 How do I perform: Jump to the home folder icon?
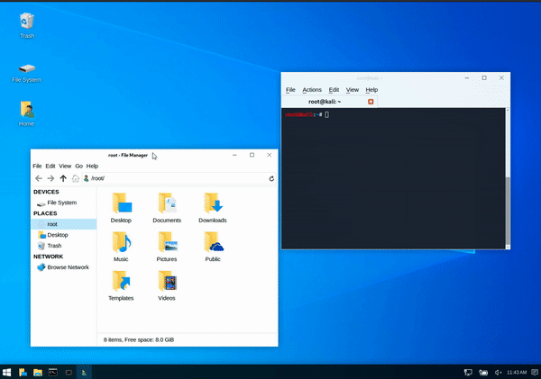[76, 178]
